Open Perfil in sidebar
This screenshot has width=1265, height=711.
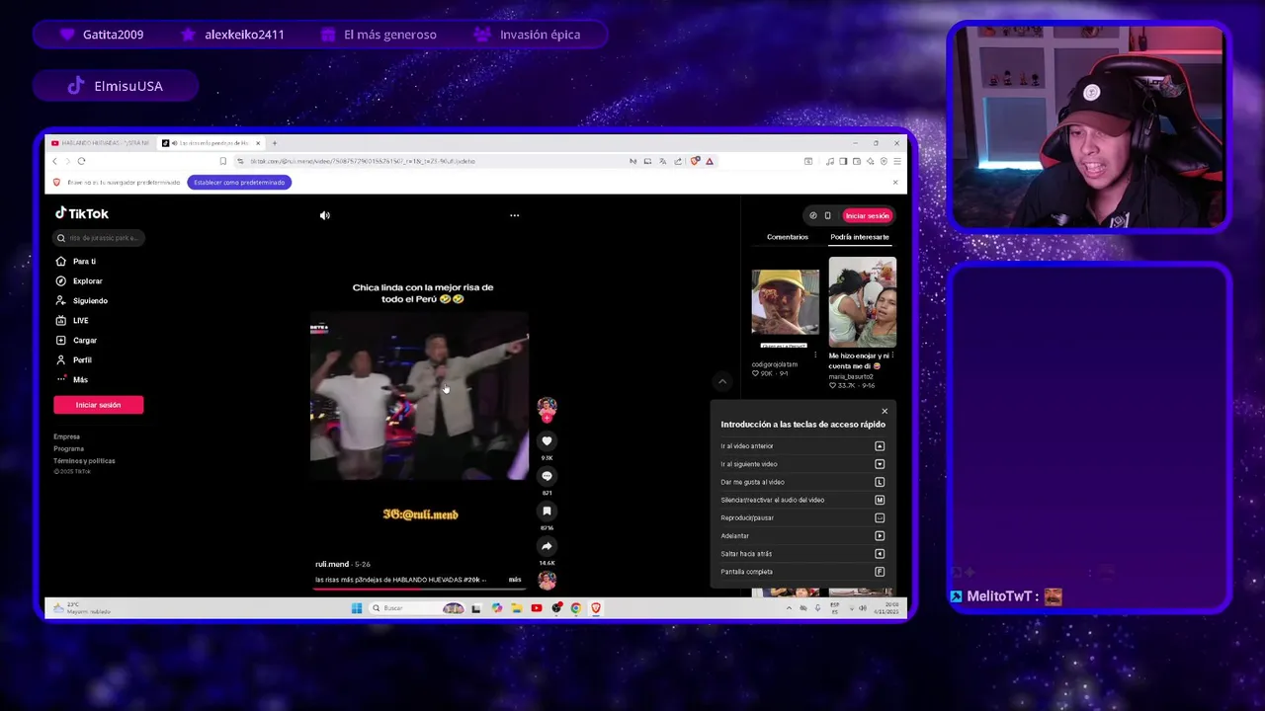[x=81, y=360]
